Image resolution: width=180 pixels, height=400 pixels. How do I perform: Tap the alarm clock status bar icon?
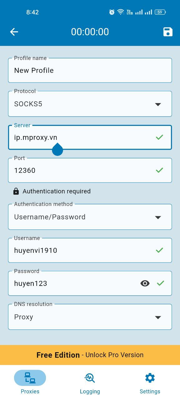click(112, 12)
